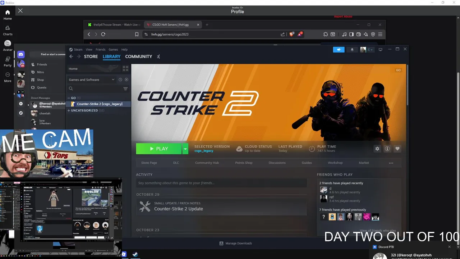
Task: Add game to favorites heart
Action: pyautogui.click(x=397, y=149)
